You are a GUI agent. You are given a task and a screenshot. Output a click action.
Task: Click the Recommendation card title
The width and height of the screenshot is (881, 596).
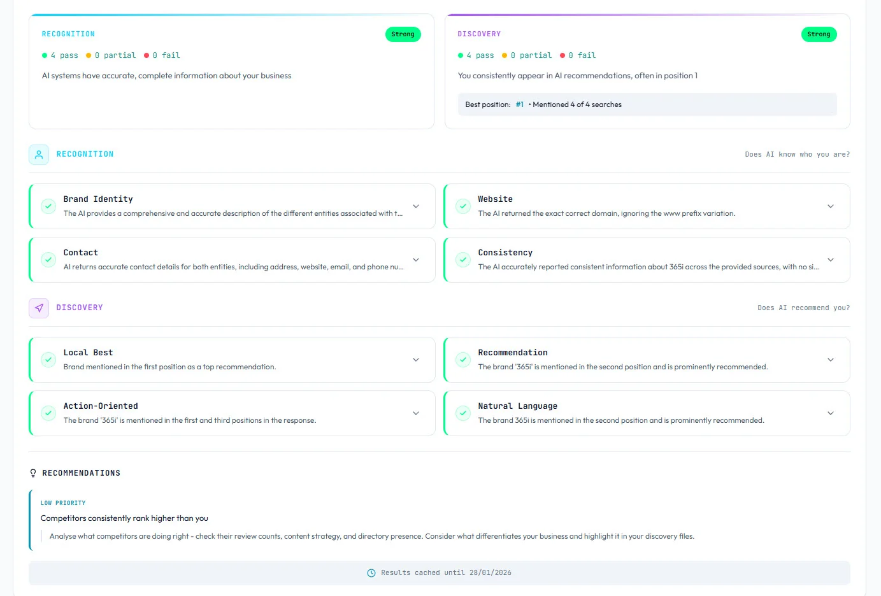click(513, 353)
